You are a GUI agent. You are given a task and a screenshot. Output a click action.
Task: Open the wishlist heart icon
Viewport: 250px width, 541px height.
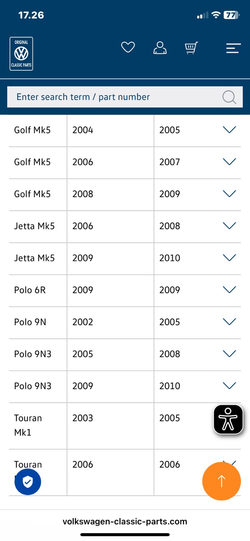click(128, 47)
